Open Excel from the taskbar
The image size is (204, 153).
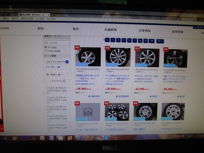coord(42,138)
